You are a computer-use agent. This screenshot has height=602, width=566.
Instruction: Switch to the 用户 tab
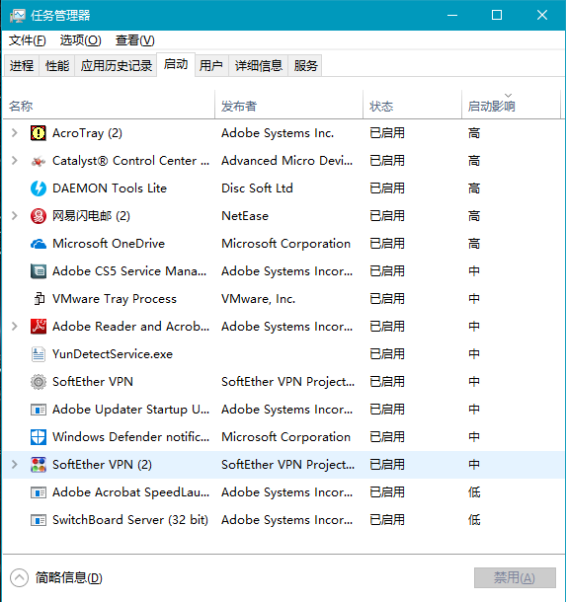point(211,66)
